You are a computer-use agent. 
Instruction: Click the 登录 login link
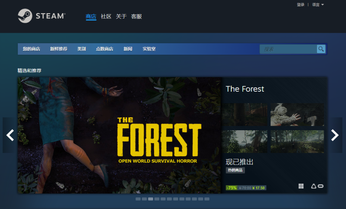click(x=300, y=5)
